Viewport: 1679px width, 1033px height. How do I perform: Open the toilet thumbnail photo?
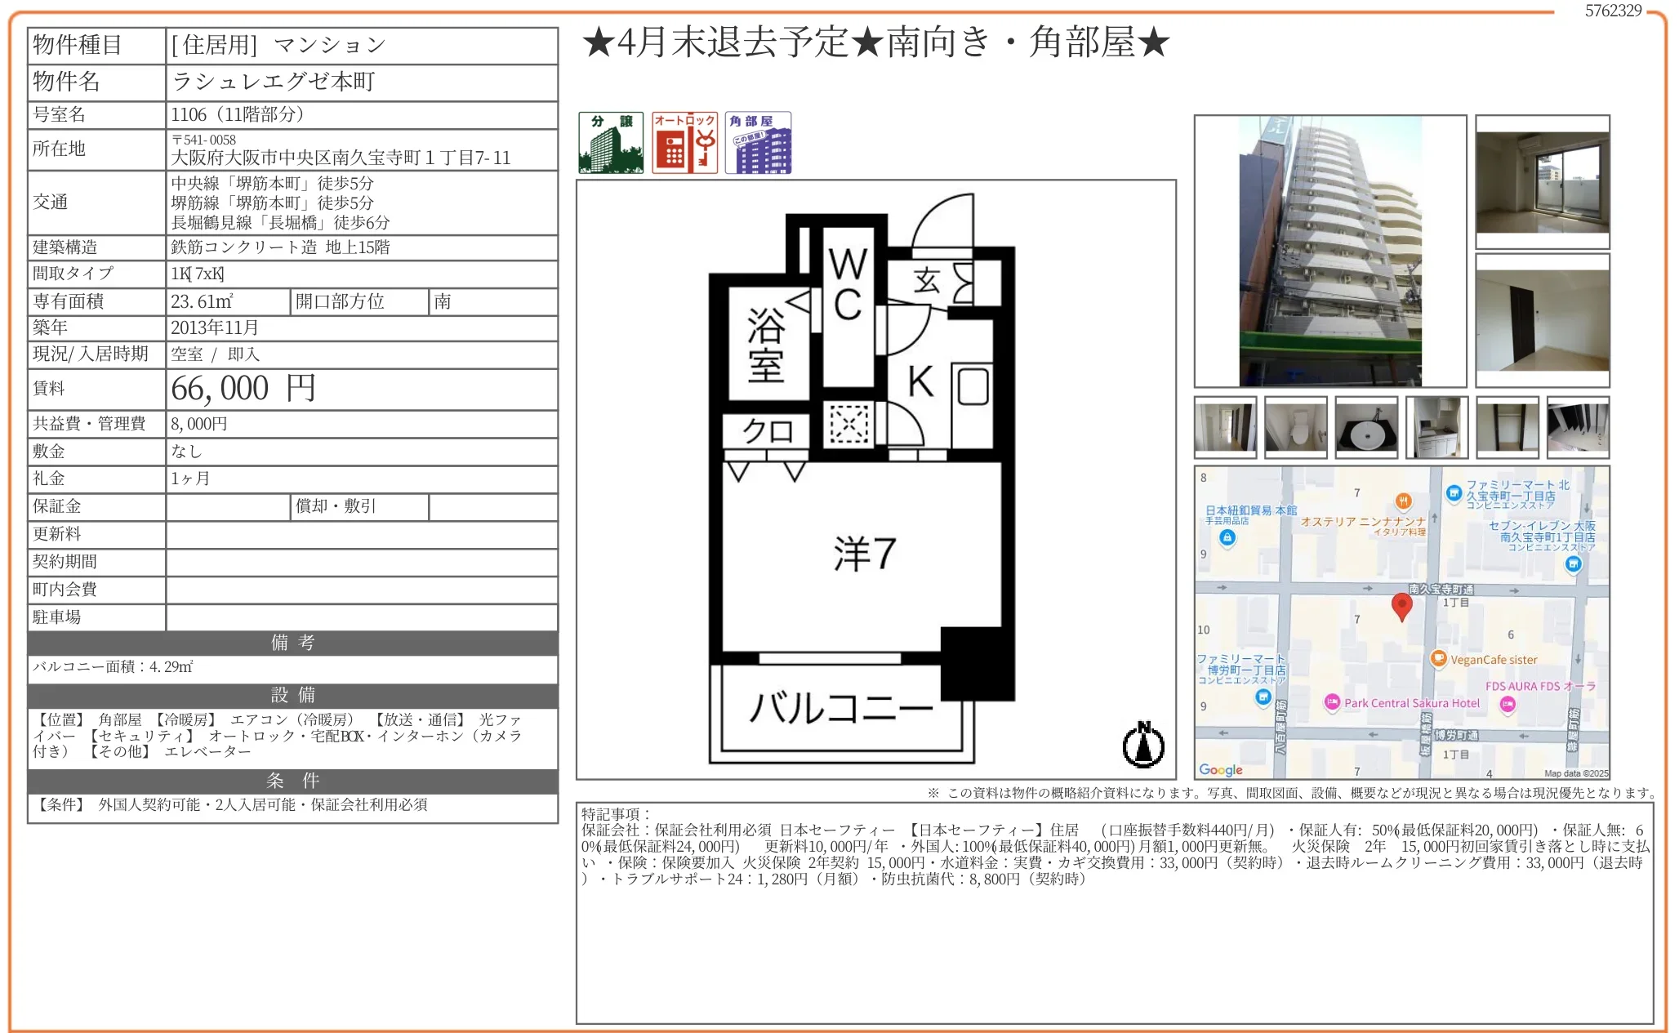(x=1295, y=427)
